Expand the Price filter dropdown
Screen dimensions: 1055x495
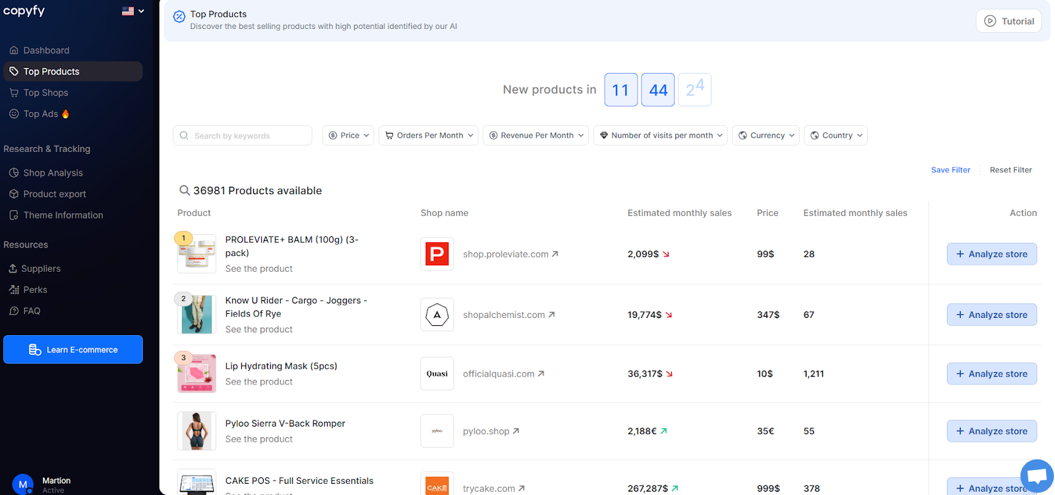pyautogui.click(x=348, y=136)
